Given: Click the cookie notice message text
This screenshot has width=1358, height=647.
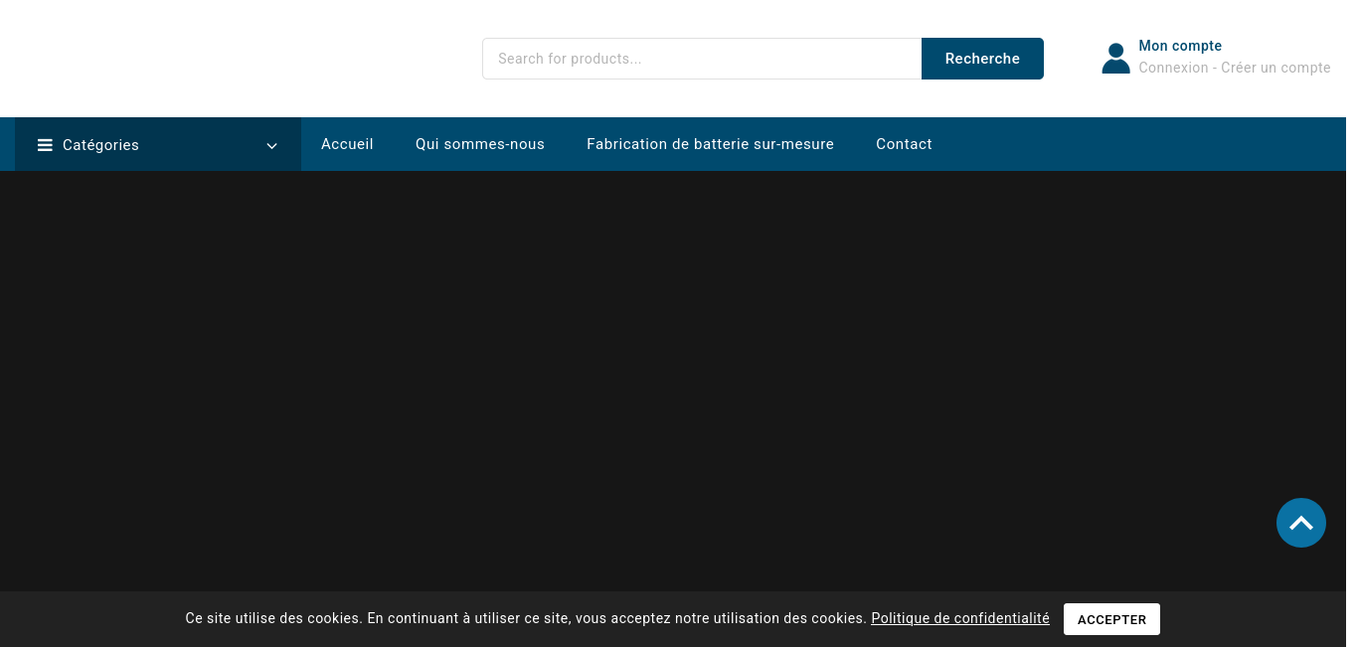Looking at the screenshot, I should tap(525, 618).
